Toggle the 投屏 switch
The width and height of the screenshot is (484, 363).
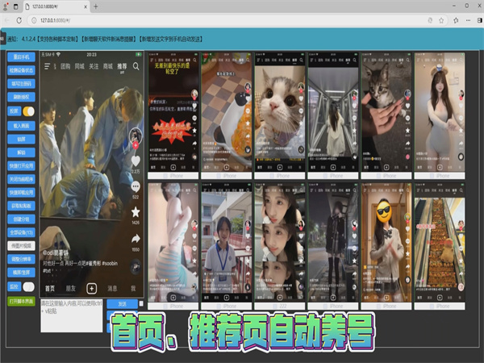coord(28,111)
